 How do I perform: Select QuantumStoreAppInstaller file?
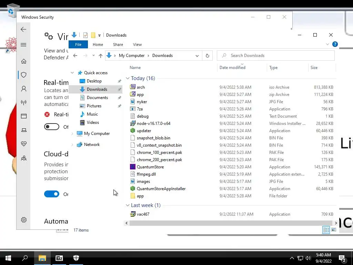161,189
